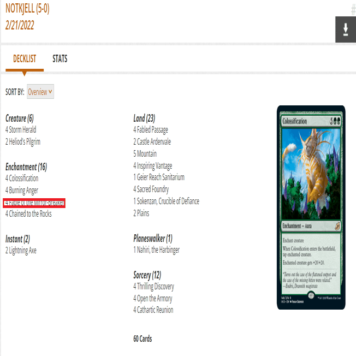Image resolution: width=356 pixels, height=356 pixels.
Task: Open the Chained to the Rocks entry
Action: click(x=28, y=214)
